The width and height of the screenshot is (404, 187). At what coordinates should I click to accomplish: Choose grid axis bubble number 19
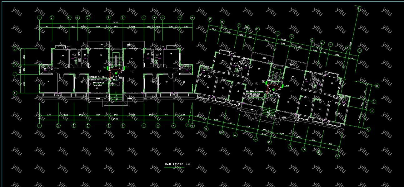point(206,128)
